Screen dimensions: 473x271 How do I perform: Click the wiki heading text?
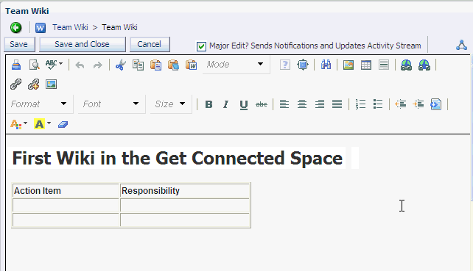click(178, 158)
